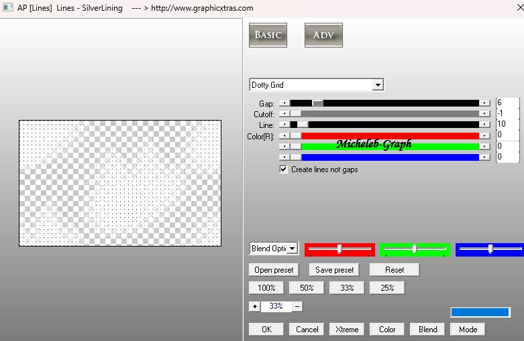Set preview zoom to 50%
Viewport: 524px width, 341px height.
tap(307, 287)
